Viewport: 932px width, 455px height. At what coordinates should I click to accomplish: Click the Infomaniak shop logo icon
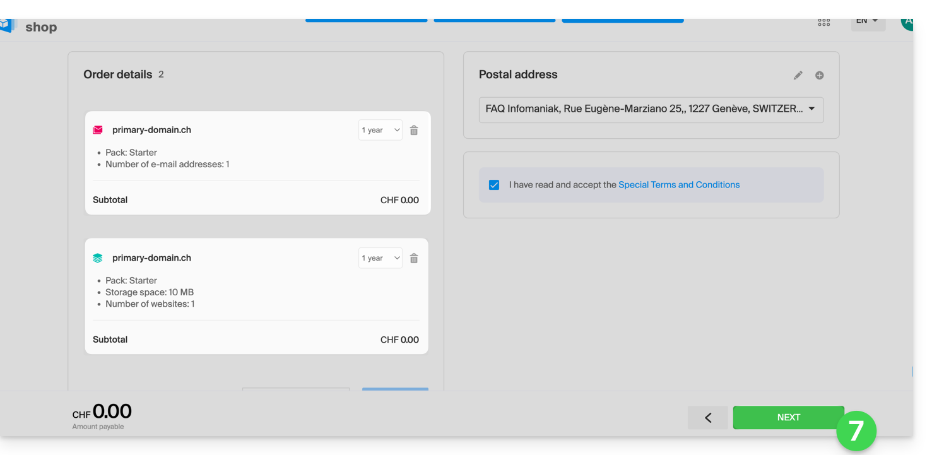[6, 25]
